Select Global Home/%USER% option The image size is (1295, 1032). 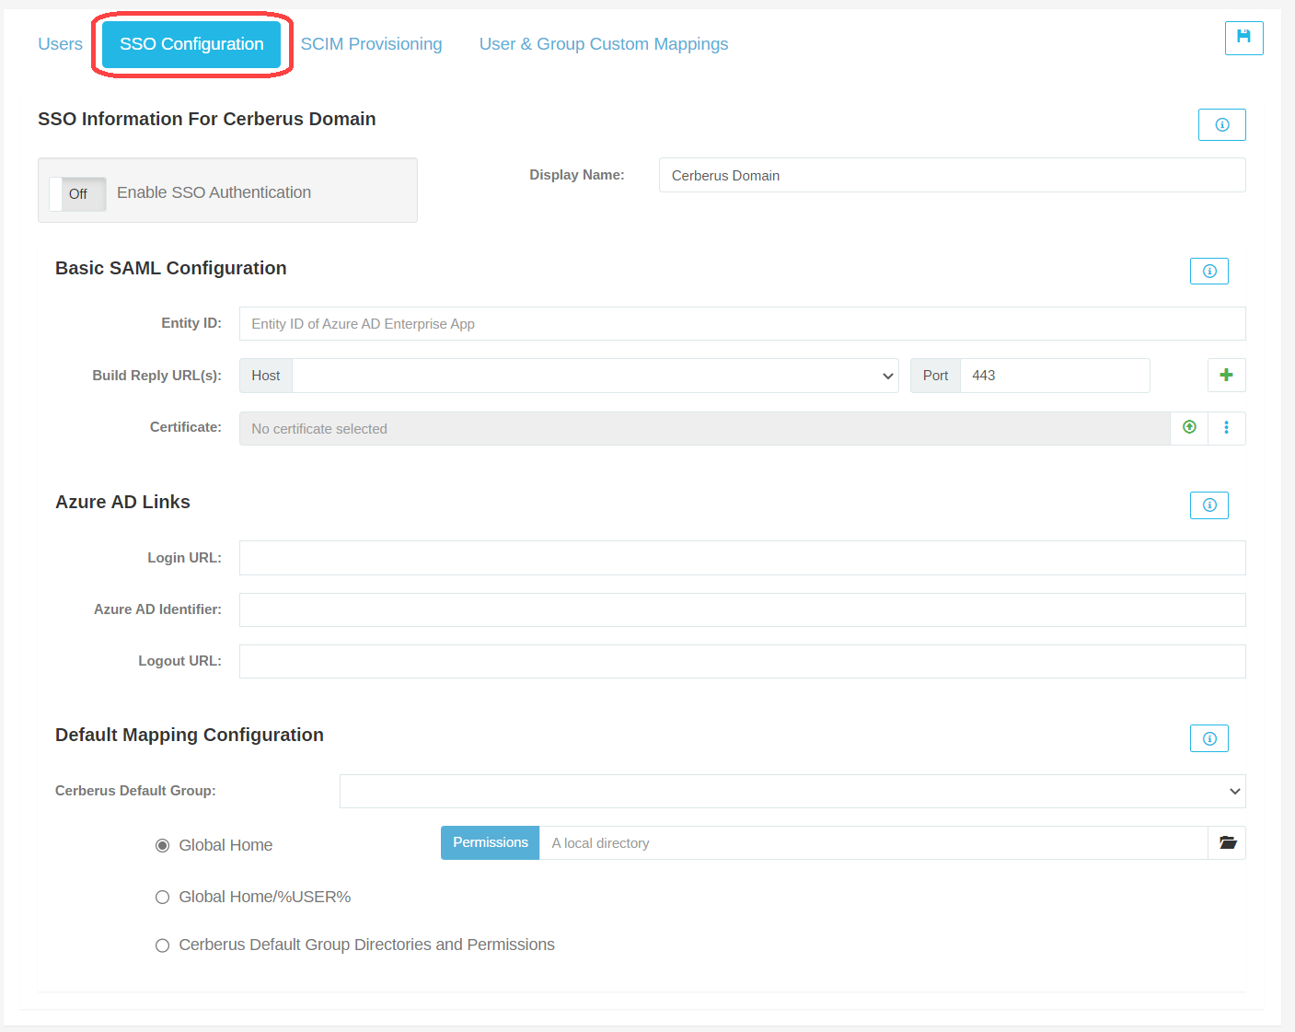(162, 897)
